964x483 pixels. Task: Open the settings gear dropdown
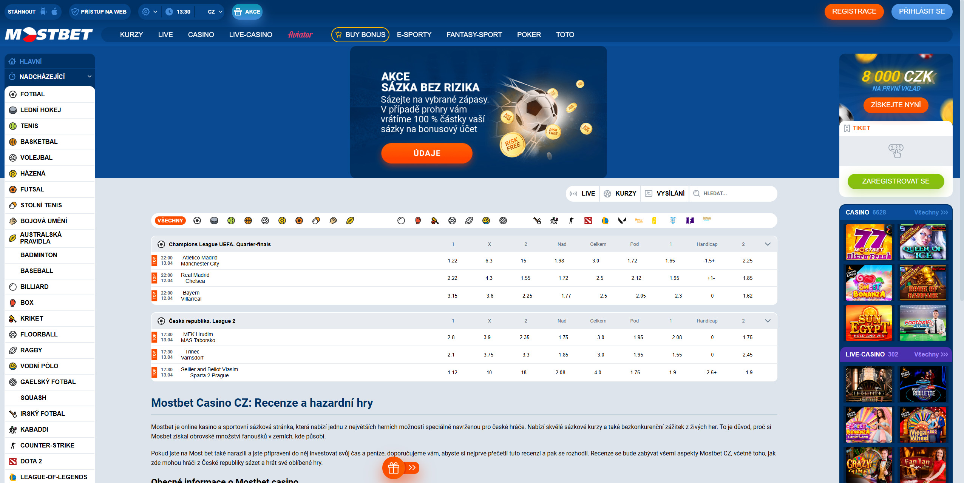(x=150, y=12)
